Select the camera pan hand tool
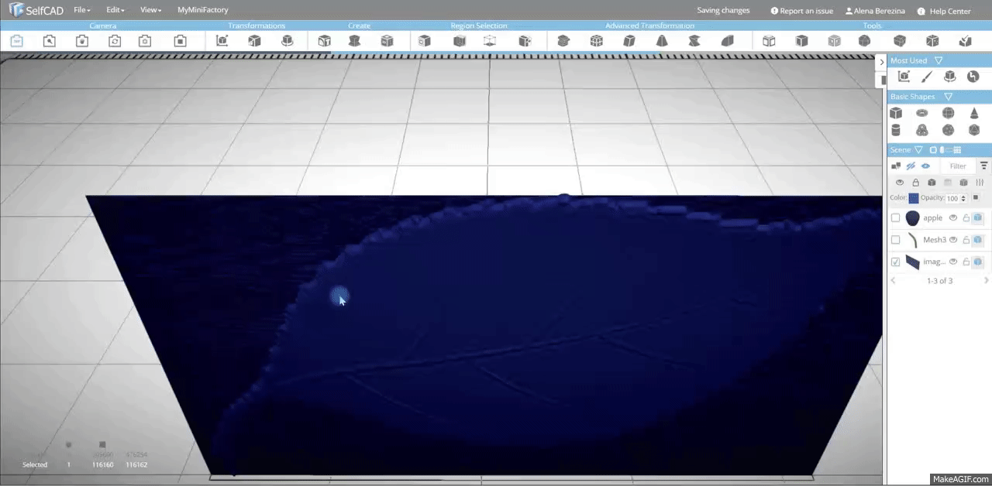The width and height of the screenshot is (992, 486). tap(82, 41)
